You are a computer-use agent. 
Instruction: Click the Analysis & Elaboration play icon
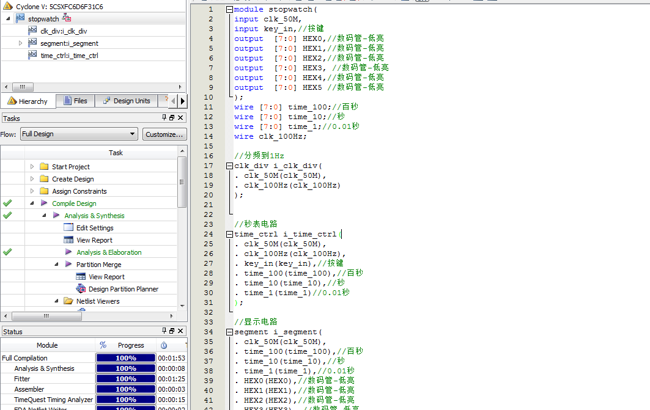68,252
